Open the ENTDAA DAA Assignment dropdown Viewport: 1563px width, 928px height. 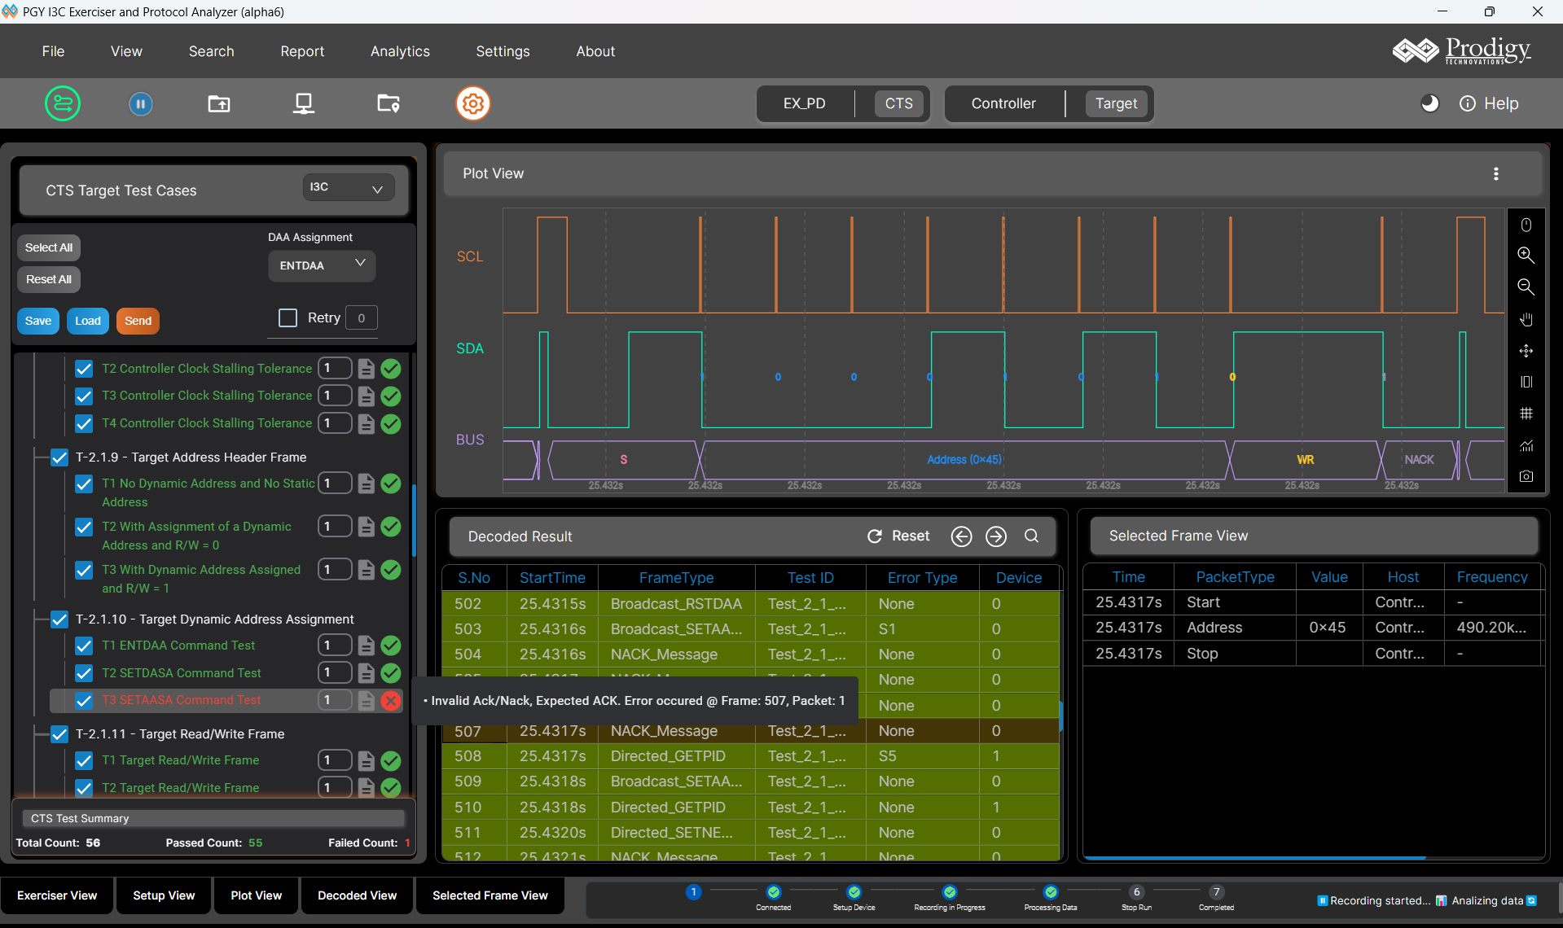pos(322,265)
